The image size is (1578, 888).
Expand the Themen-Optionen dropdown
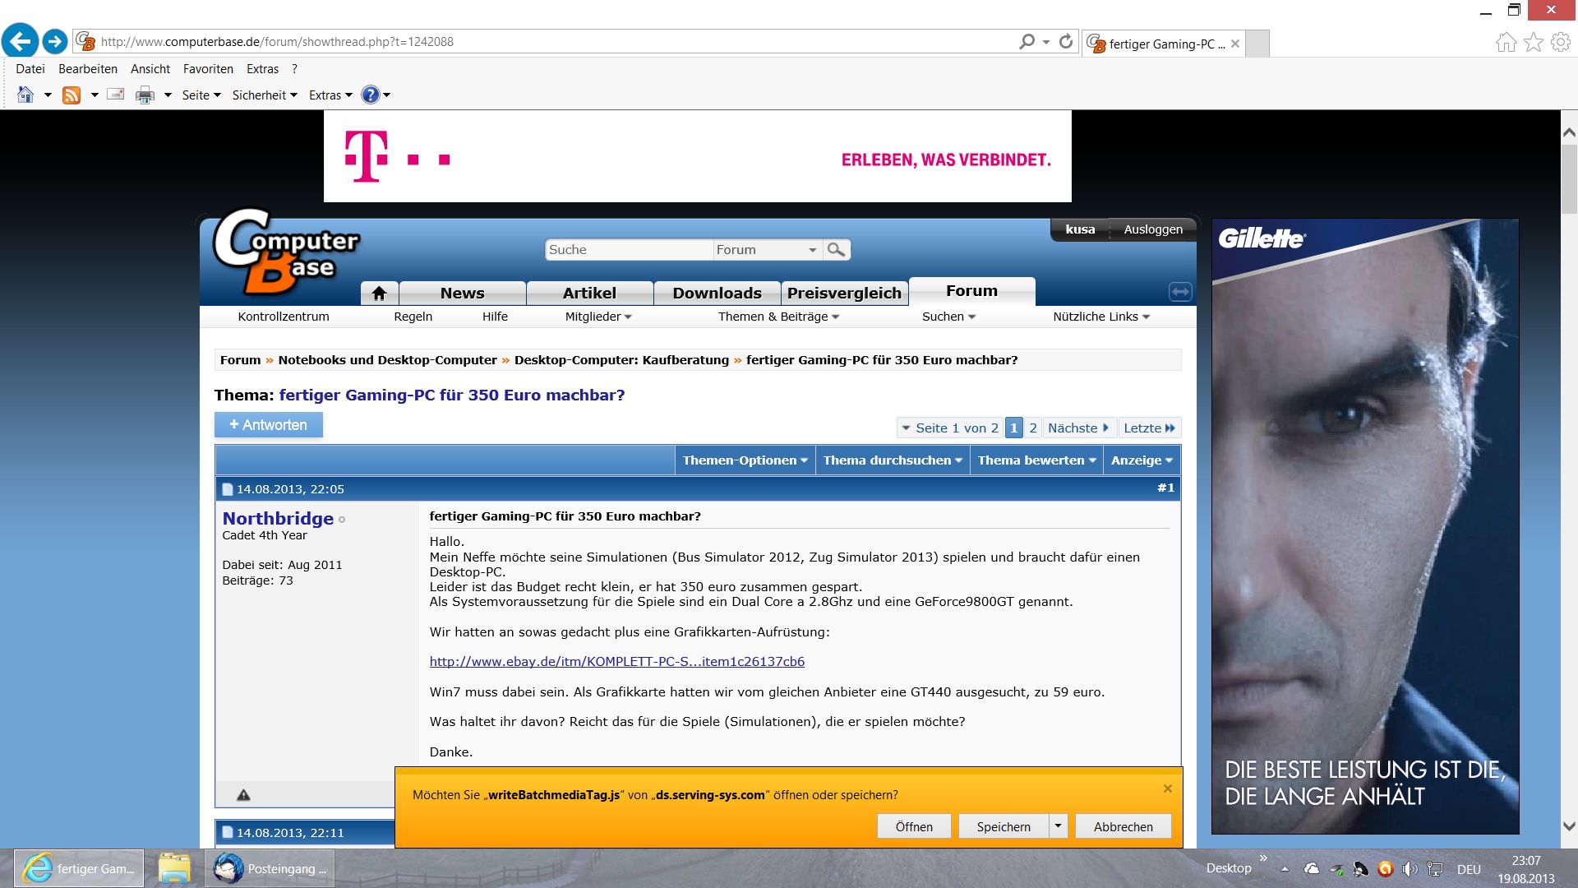[x=745, y=460]
